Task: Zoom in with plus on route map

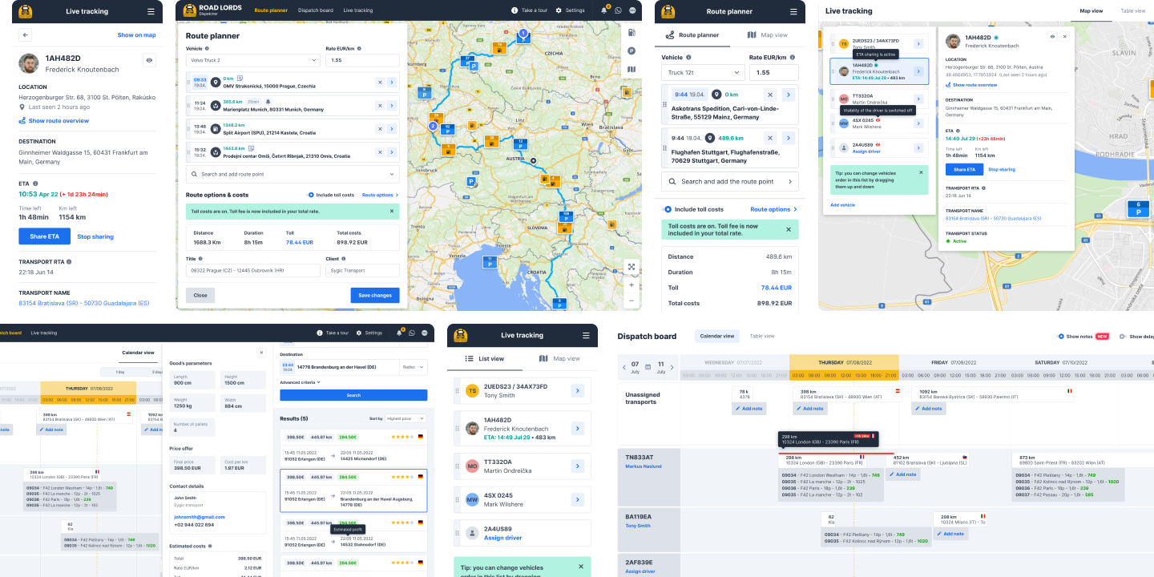Action: (x=631, y=284)
